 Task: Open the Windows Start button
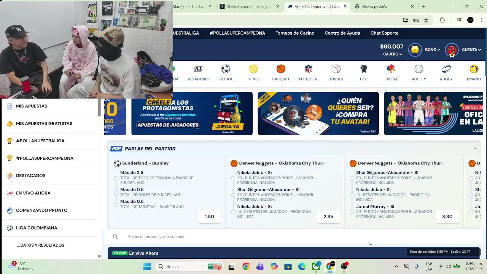147,267
